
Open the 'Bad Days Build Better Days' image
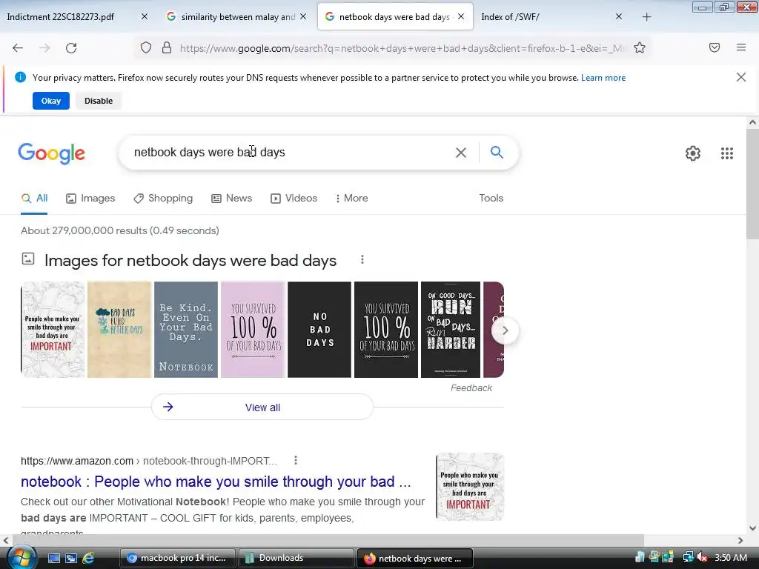[x=119, y=330]
